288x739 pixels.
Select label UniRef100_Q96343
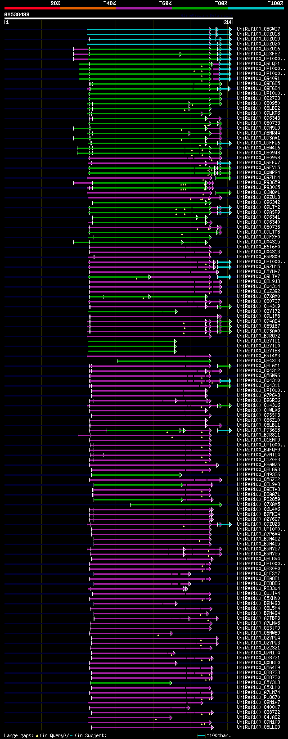tap(258, 118)
